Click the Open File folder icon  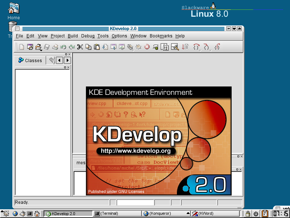pos(38,47)
